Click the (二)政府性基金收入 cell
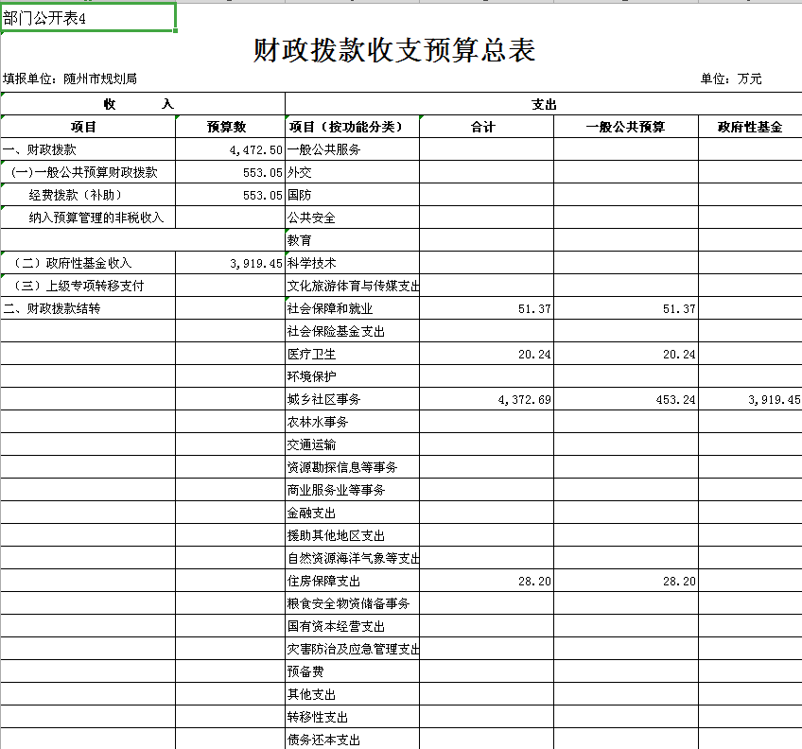 click(x=88, y=263)
